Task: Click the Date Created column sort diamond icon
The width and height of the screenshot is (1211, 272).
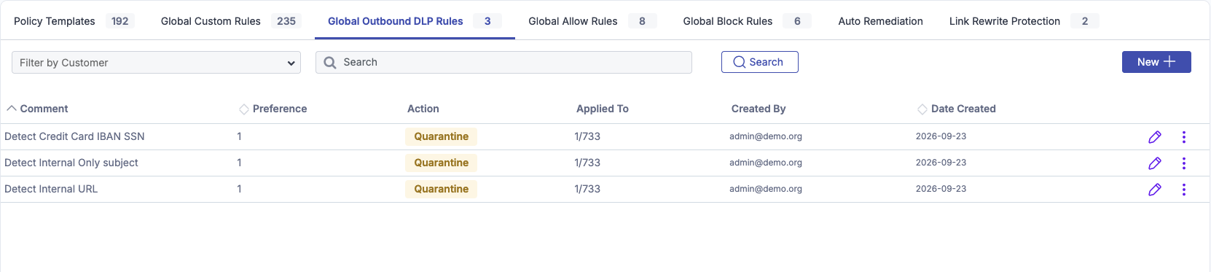Action: (922, 109)
